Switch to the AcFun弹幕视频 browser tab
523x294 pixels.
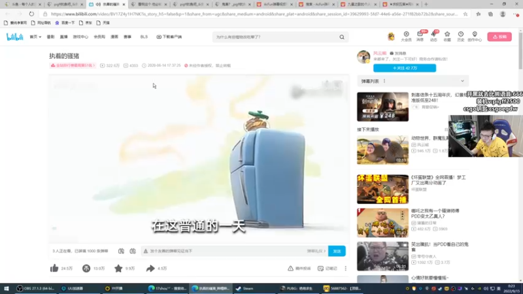point(275,5)
